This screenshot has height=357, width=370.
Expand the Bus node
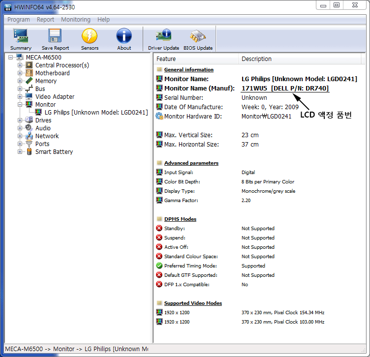coord(20,89)
